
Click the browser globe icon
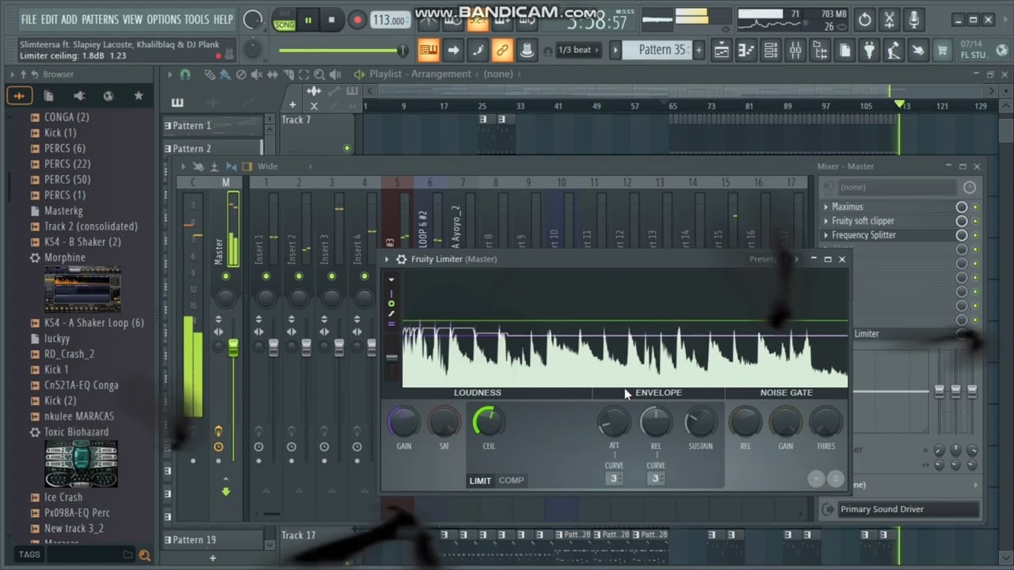[x=109, y=96]
